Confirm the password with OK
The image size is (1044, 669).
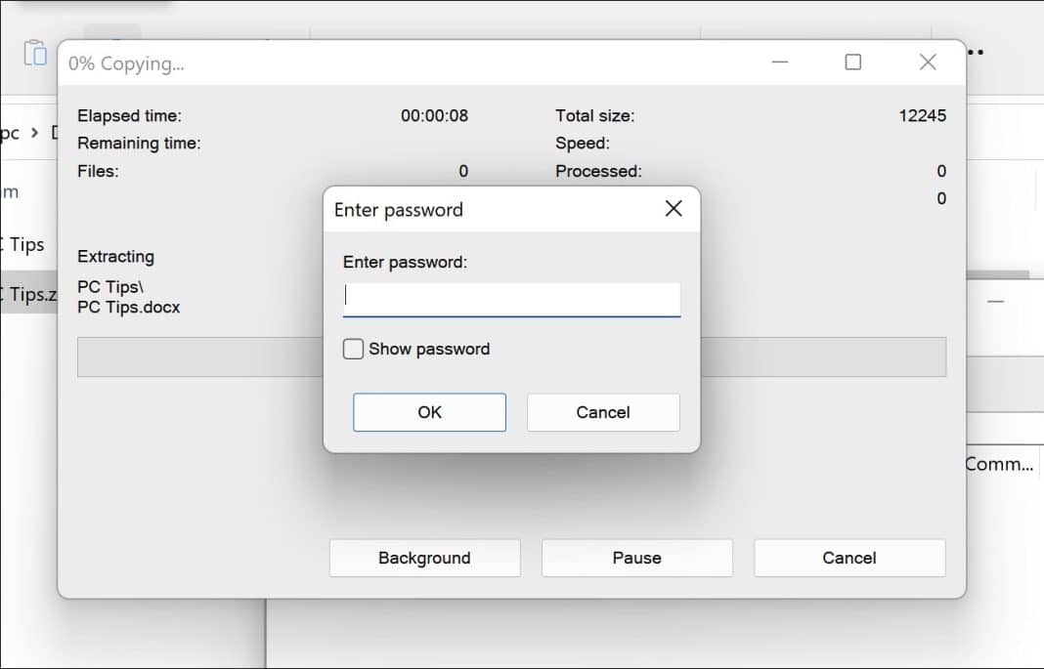[429, 411]
